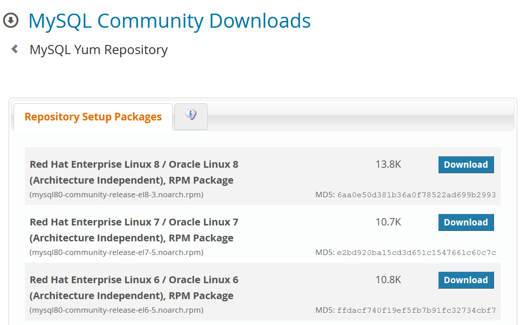Click the 10.8K file size value

tap(388, 280)
